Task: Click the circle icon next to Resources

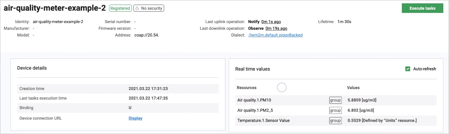Action: [282, 87]
